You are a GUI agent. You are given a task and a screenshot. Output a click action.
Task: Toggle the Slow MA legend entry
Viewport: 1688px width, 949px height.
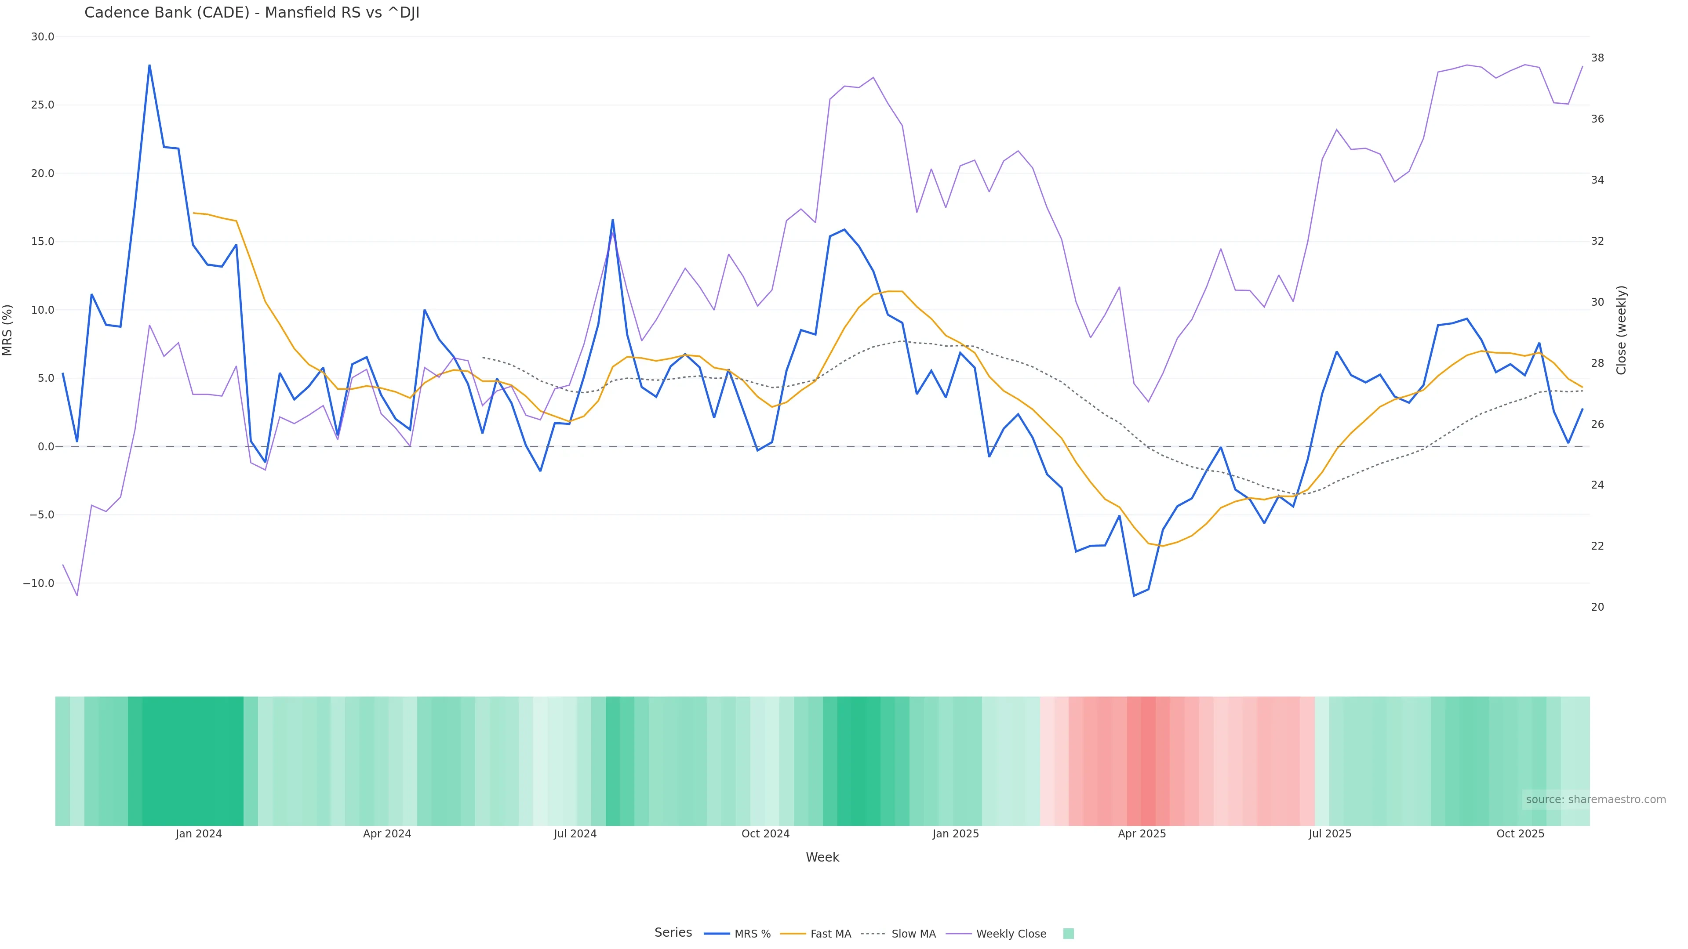click(x=913, y=933)
